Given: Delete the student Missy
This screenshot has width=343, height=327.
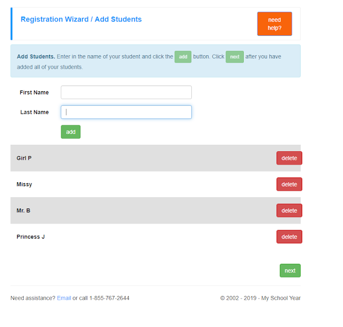Looking at the screenshot, I should (289, 184).
